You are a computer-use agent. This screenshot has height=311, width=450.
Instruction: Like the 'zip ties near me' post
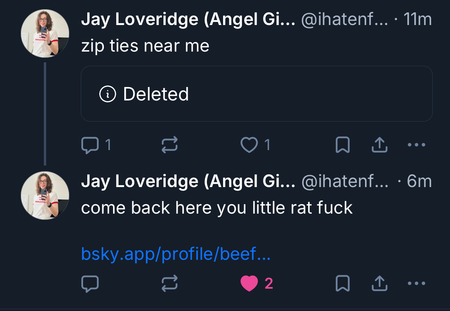249,145
